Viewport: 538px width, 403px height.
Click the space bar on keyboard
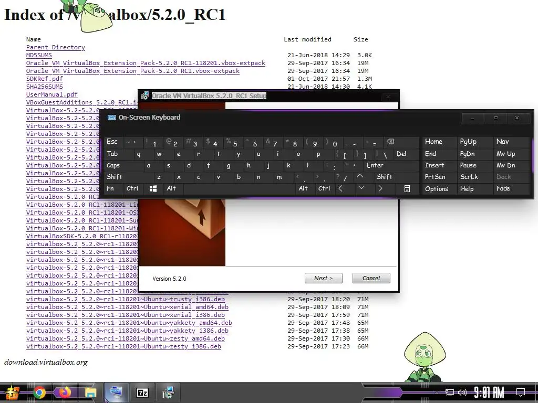[x=240, y=188]
